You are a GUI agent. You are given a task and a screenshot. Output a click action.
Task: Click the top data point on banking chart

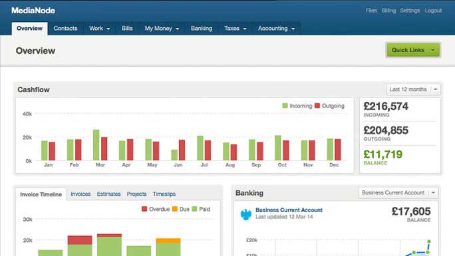[429, 241]
